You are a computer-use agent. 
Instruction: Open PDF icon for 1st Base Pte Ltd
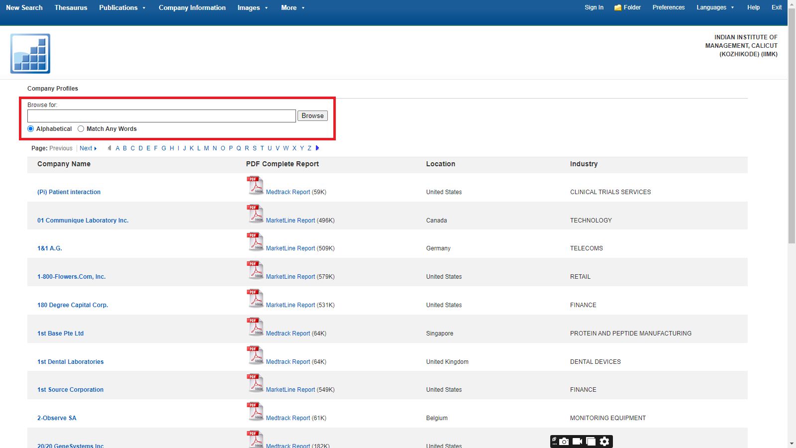[255, 327]
